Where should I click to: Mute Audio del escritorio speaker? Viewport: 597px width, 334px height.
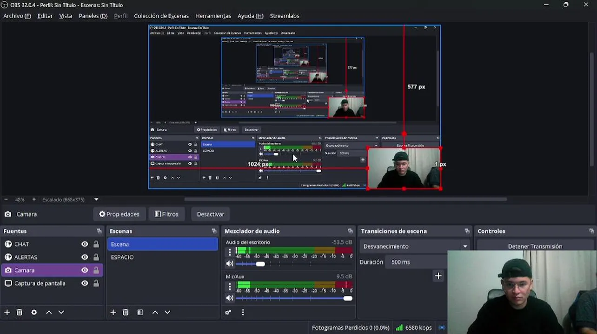click(230, 263)
